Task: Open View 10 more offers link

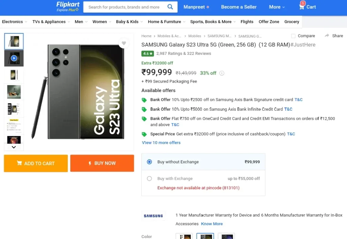Action: (161, 143)
